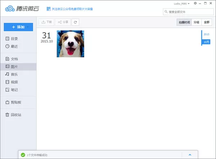Open the 回收站 recycle bin

(13, 115)
